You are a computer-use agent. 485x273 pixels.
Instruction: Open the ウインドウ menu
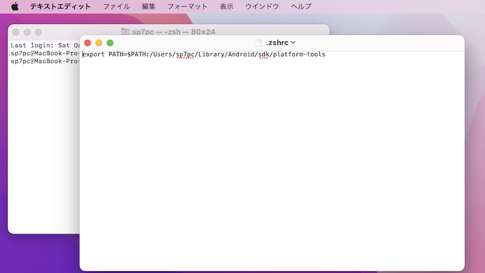coord(262,7)
